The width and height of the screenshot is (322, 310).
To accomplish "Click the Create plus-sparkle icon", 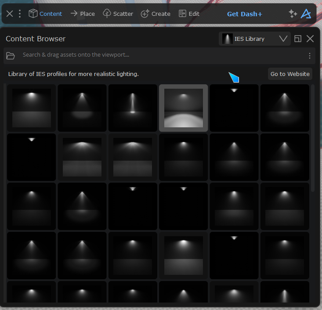I will (x=145, y=14).
